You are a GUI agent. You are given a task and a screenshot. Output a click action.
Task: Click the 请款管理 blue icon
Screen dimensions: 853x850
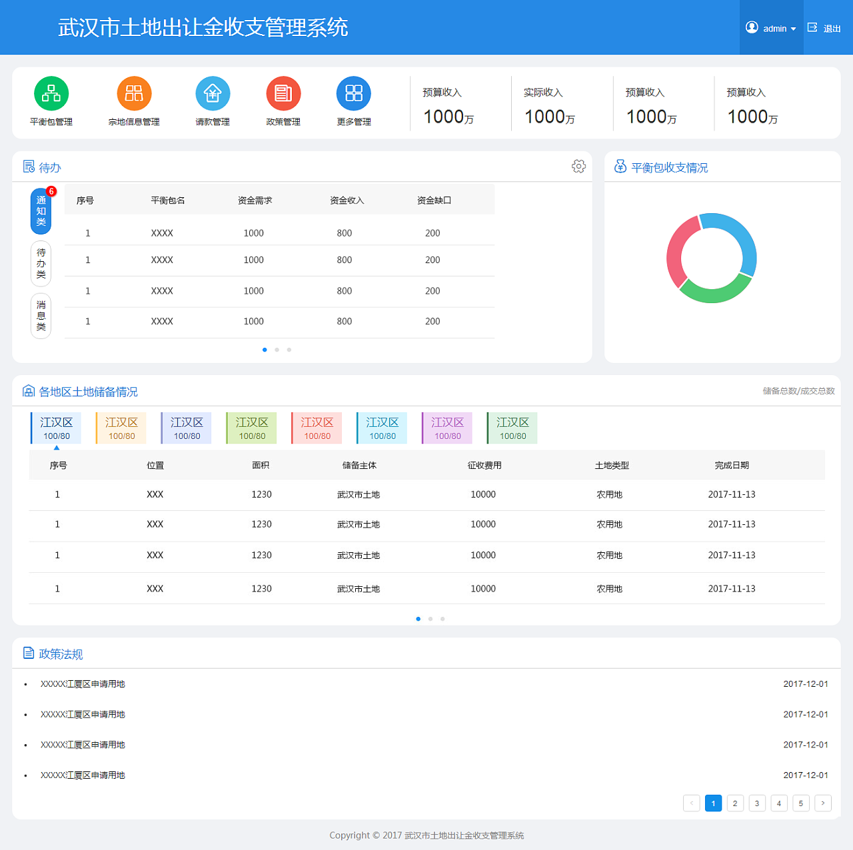[213, 94]
